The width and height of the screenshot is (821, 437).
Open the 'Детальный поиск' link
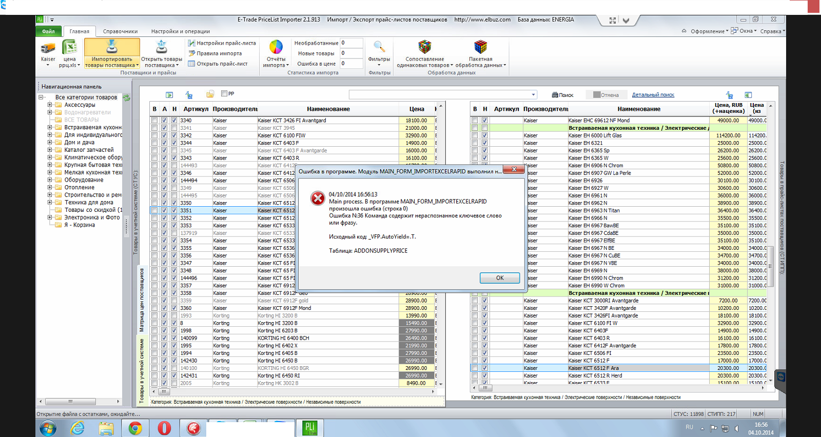tap(653, 95)
